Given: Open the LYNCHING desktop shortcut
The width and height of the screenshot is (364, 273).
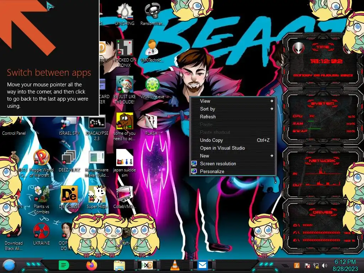Looking at the screenshot, I should coord(125,14).
